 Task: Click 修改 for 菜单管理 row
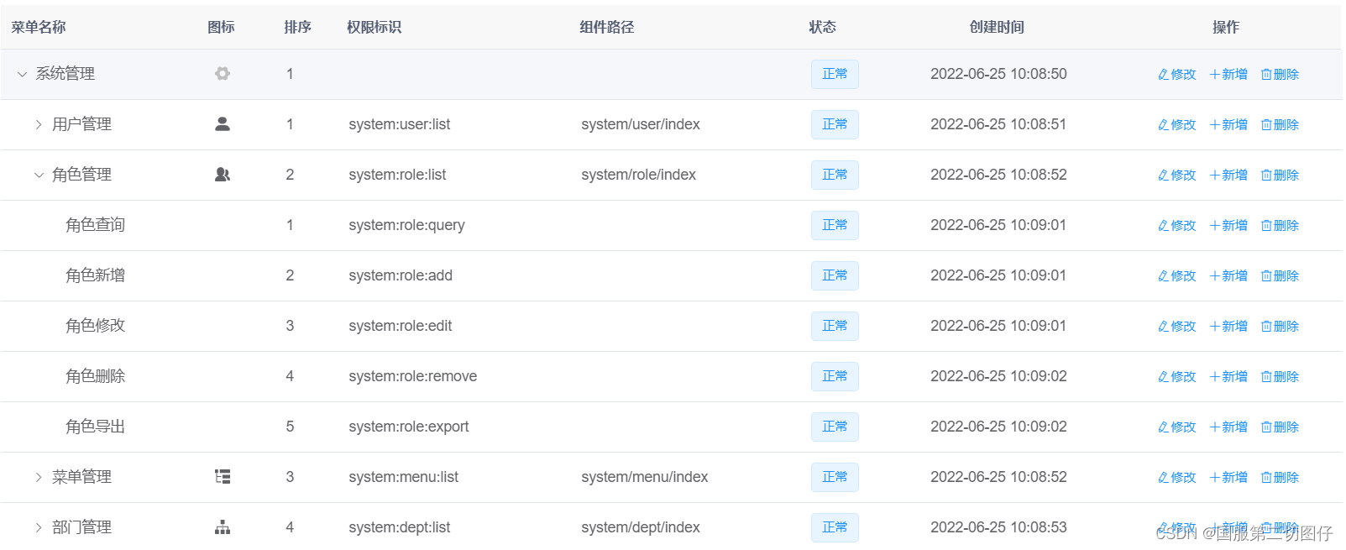click(x=1177, y=477)
